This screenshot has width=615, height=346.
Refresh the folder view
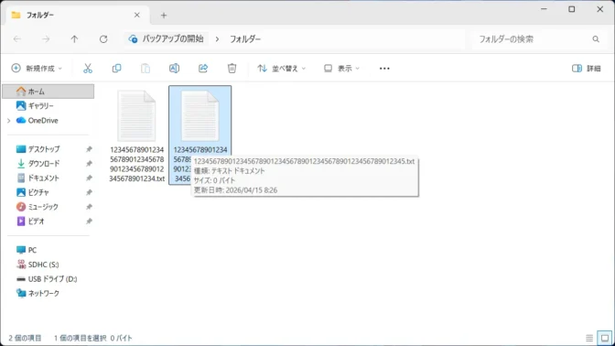[103, 38]
